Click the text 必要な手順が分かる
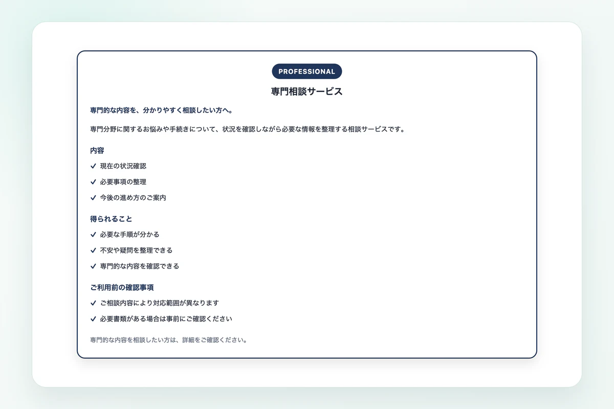The width and height of the screenshot is (614, 409). pyautogui.click(x=130, y=235)
